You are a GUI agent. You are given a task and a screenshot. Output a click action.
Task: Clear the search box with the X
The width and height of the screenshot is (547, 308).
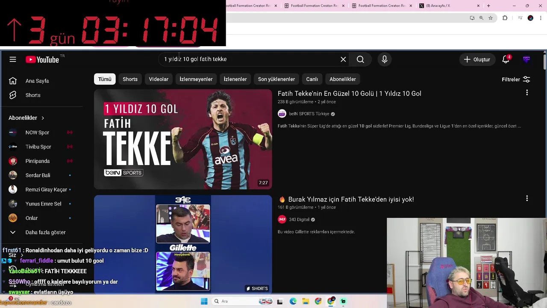[x=343, y=59]
